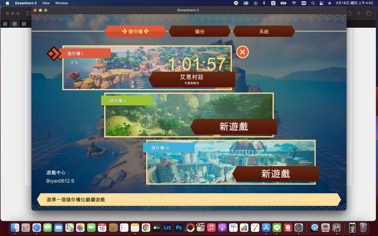Open Photoshop from the Dock
This screenshot has width=378, height=236.
pyautogui.click(x=179, y=227)
